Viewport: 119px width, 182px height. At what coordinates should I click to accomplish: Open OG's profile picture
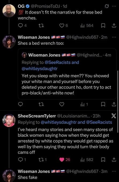click(x=9, y=11)
